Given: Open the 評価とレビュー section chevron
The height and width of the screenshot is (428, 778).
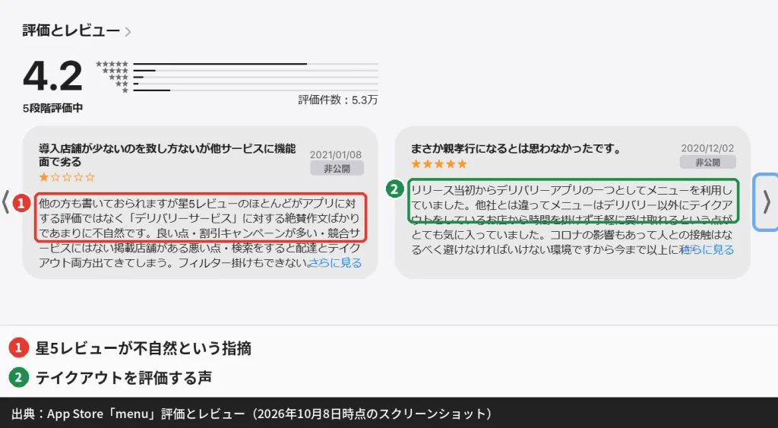Looking at the screenshot, I should coord(128,32).
